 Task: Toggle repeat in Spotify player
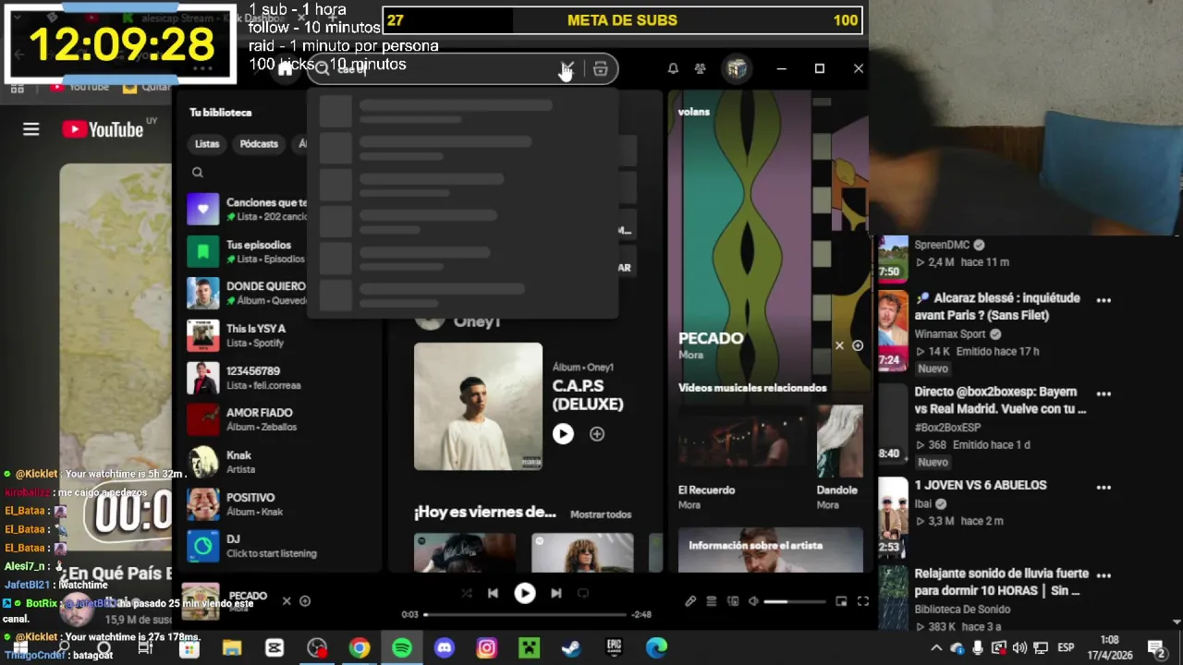582,593
